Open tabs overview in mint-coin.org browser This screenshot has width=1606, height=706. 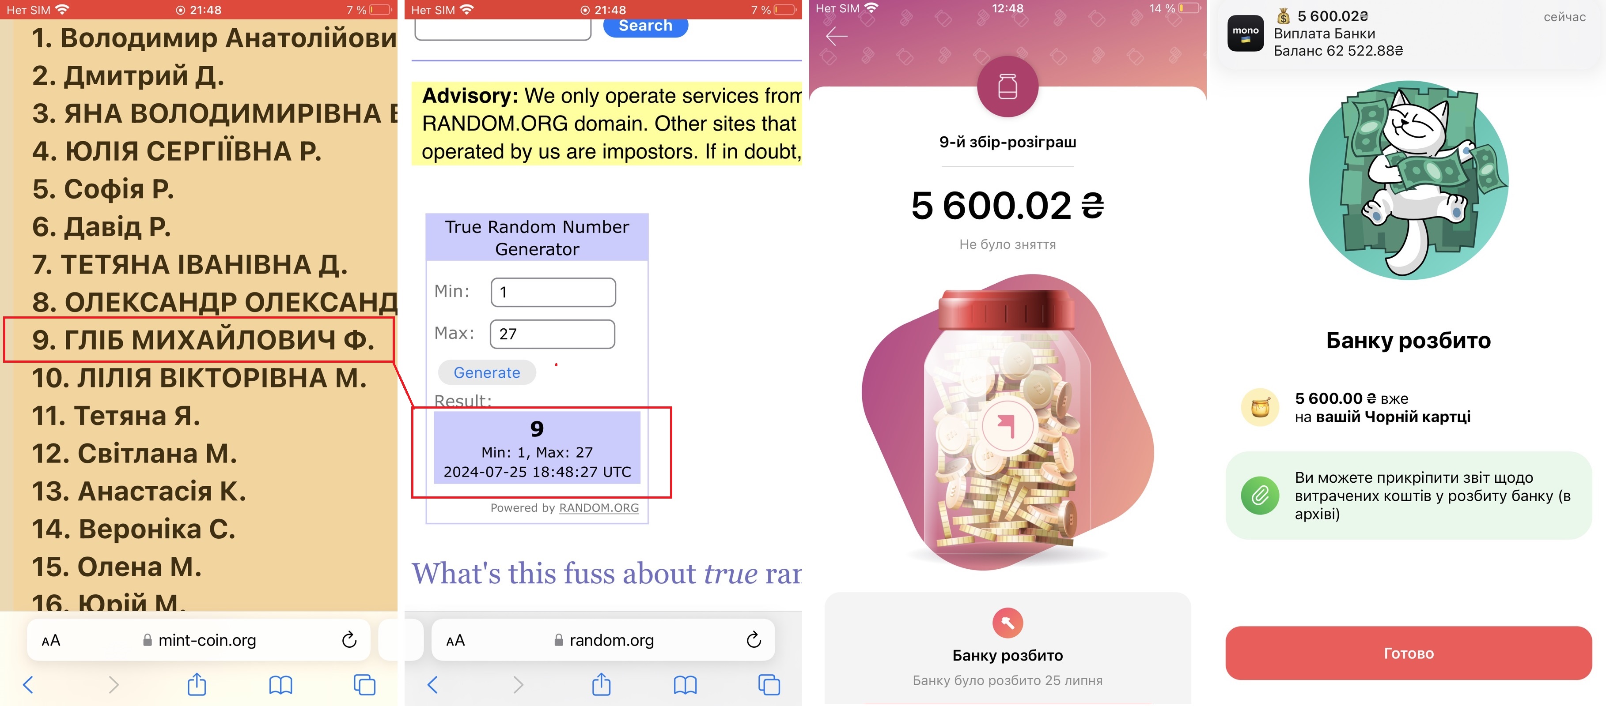365,685
